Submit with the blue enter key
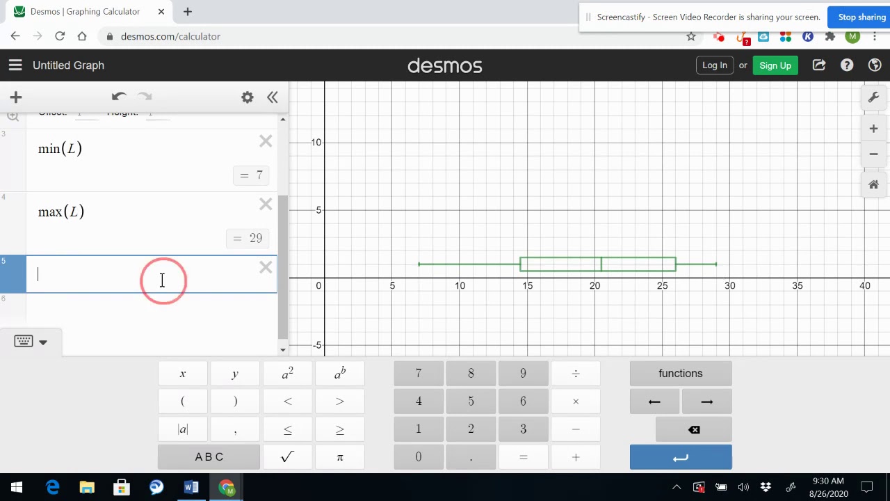Viewport: 890px width, 501px height. (681, 457)
